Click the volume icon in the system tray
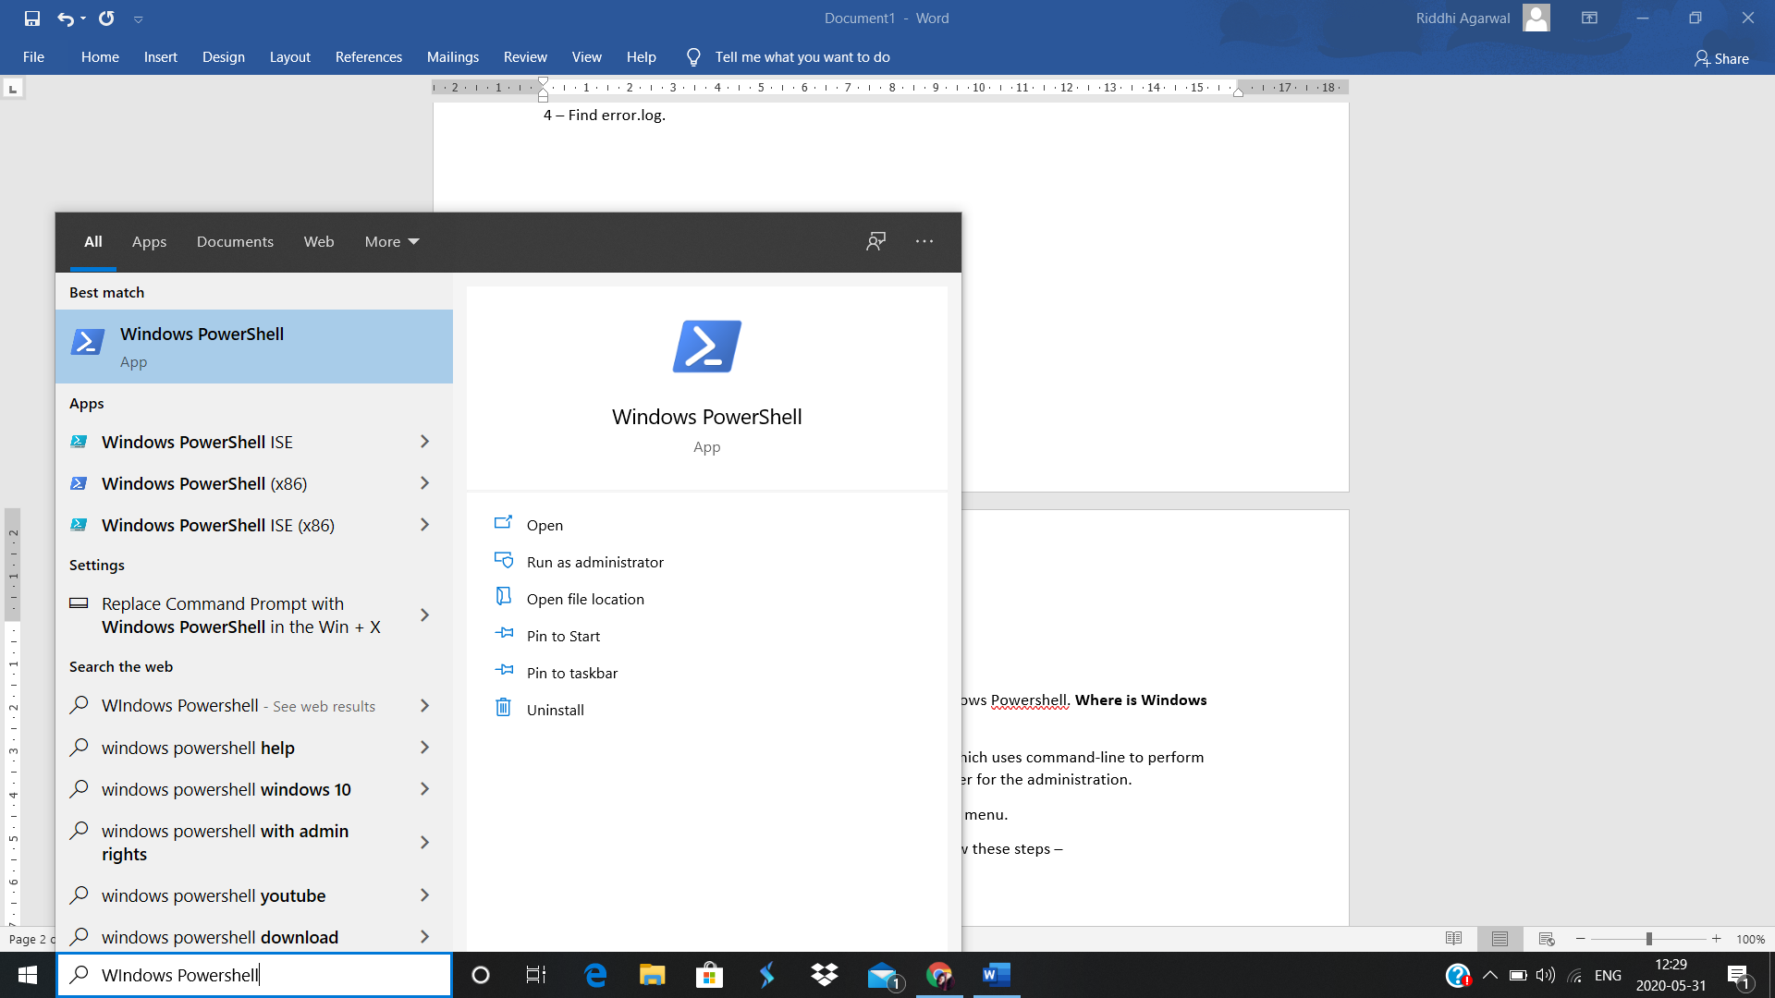 pos(1545,975)
